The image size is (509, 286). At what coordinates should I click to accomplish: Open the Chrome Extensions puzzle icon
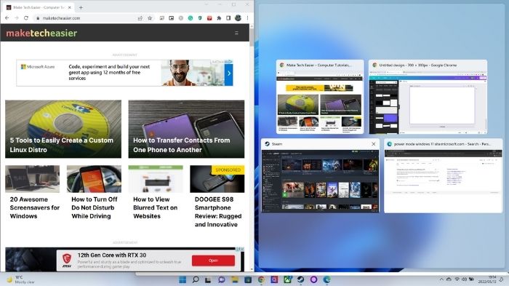pyautogui.click(x=219, y=18)
